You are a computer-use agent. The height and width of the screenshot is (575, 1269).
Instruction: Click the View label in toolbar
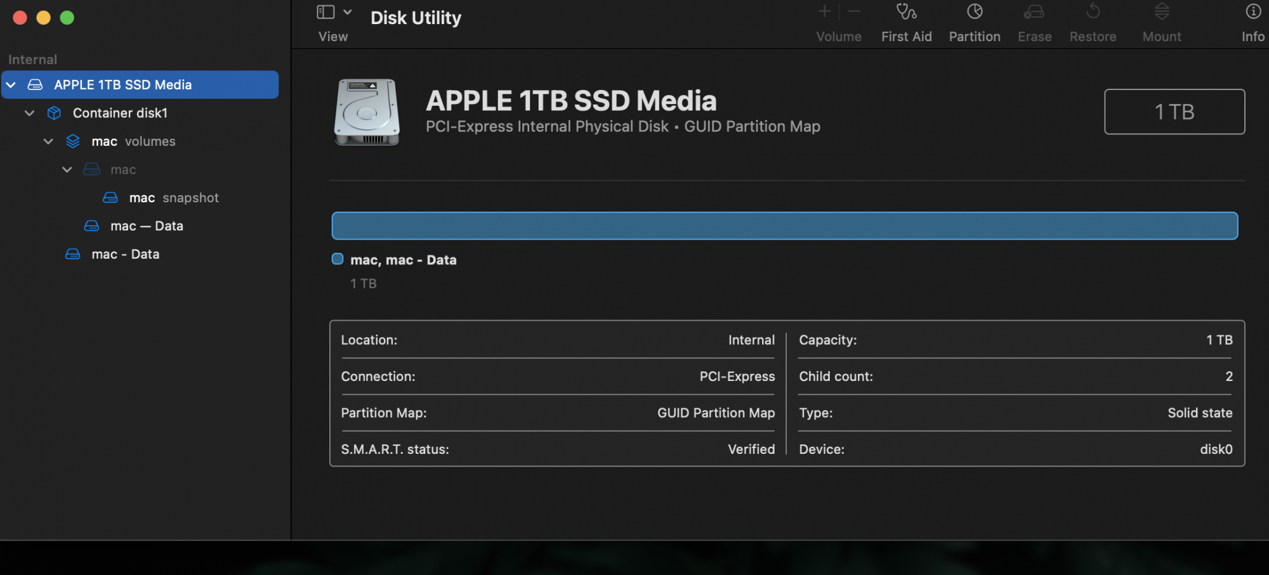(333, 37)
